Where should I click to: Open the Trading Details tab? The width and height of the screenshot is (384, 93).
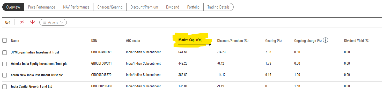tap(218, 7)
